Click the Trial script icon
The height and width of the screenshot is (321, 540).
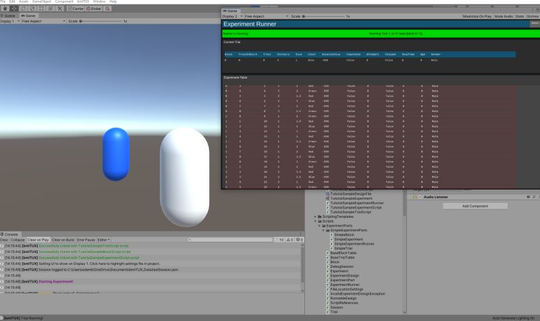click(x=327, y=312)
